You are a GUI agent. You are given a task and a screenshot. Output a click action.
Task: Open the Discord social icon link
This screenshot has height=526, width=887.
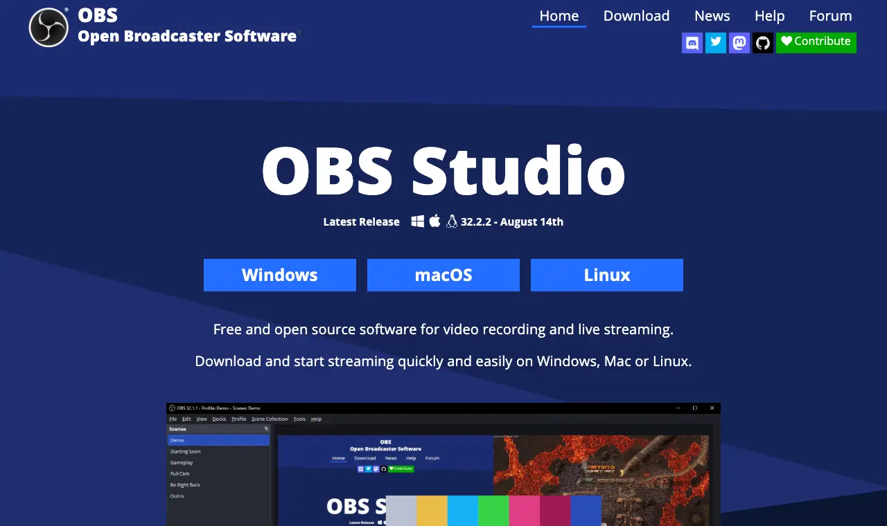[692, 43]
